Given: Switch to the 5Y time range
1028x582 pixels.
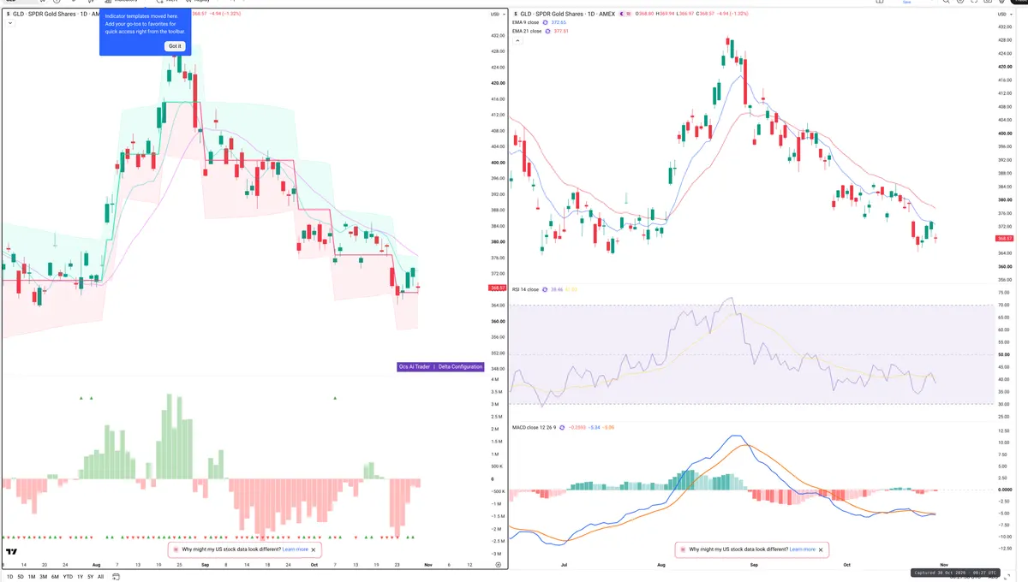Looking at the screenshot, I should pos(90,577).
